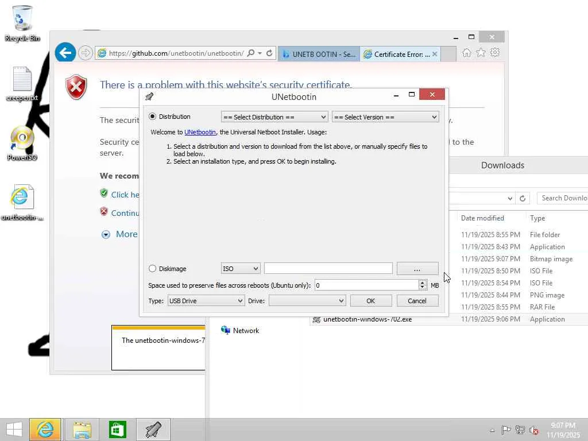
Task: Open the Drive selection dropdown
Action: [307, 301]
